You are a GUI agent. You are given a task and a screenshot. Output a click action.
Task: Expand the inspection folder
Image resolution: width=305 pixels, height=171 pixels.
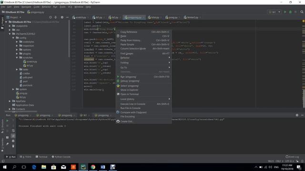(x=17, y=46)
